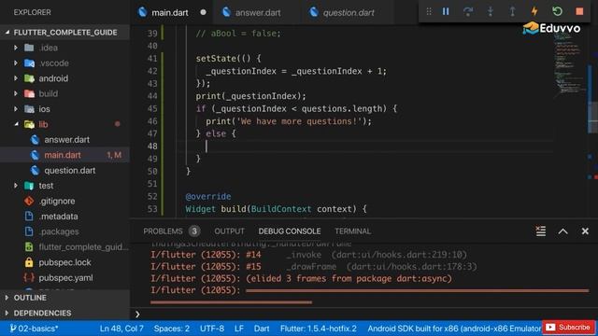Viewport: 598px width, 336px height.
Task: Trigger Flutter hot reload lightning icon
Action: (x=534, y=11)
